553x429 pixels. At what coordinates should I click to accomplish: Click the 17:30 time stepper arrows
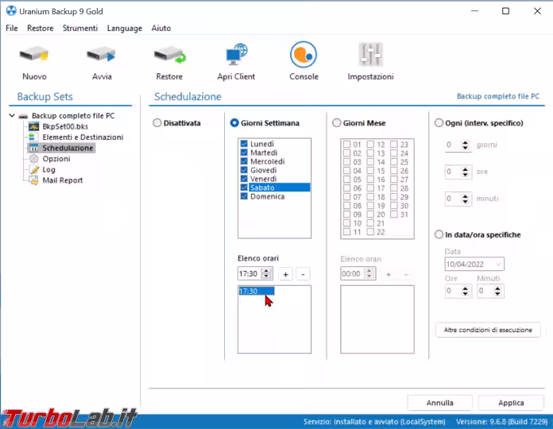(x=267, y=273)
